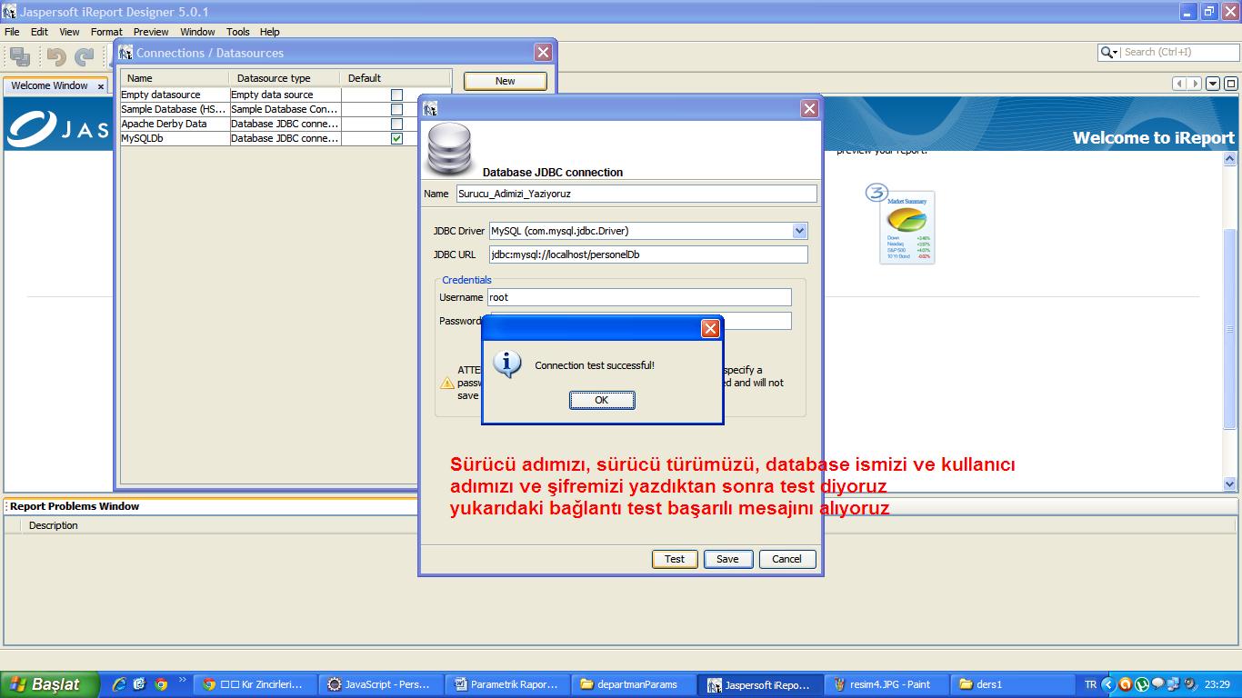
Task: Click the welcome page scrollbar down arrow
Action: tap(1231, 484)
